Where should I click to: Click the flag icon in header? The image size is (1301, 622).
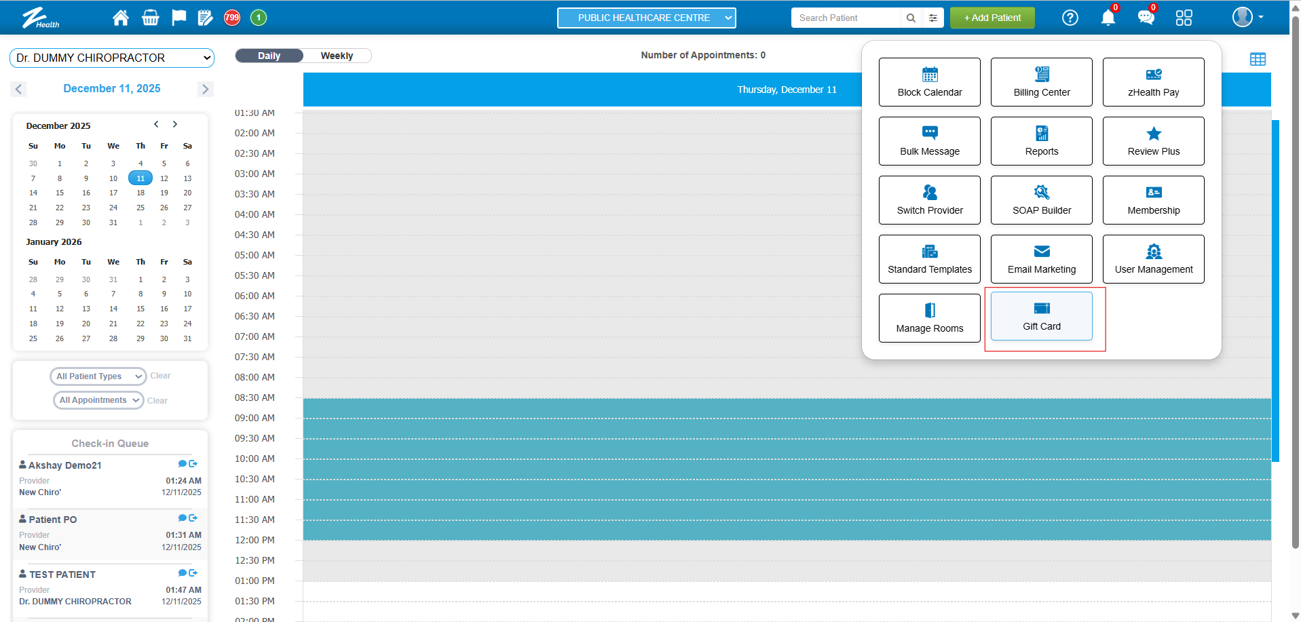pyautogui.click(x=178, y=18)
